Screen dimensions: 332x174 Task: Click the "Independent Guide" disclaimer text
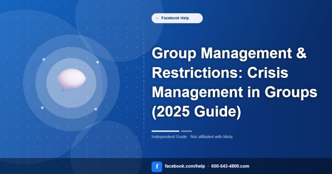point(169,137)
